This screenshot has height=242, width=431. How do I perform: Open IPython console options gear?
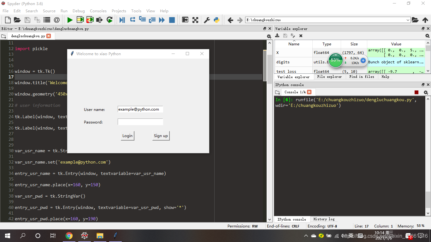pyautogui.click(x=426, y=92)
